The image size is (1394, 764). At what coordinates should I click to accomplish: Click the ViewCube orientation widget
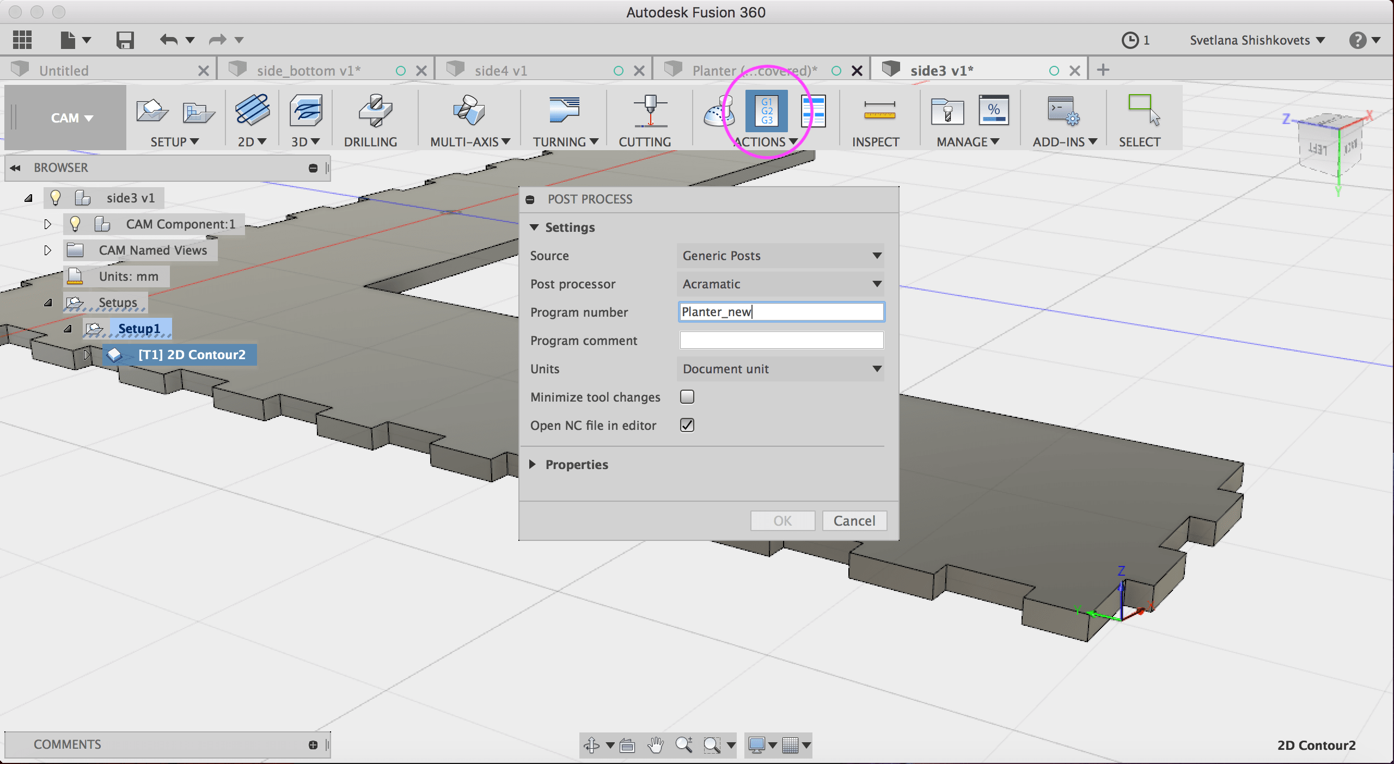(1331, 146)
